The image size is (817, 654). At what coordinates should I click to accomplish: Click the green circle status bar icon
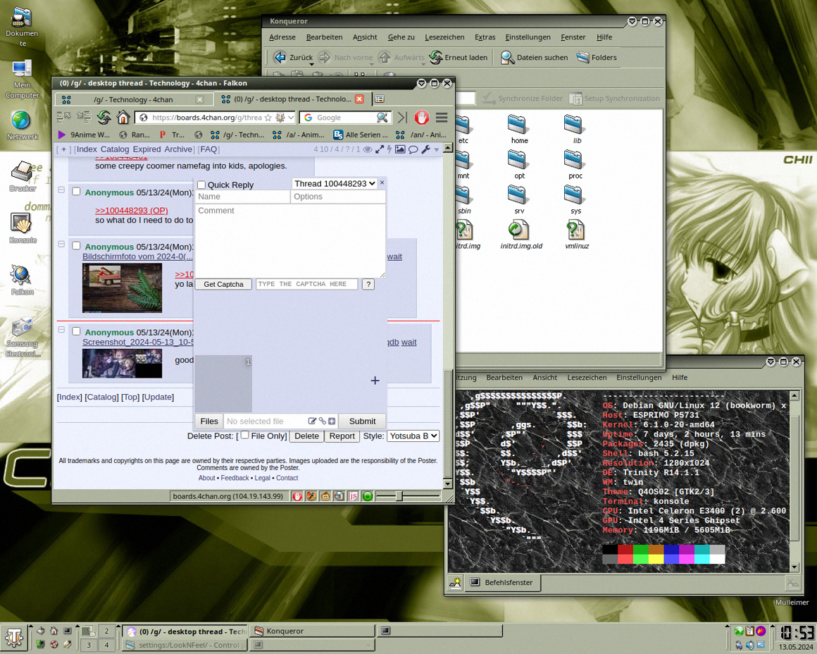(368, 496)
